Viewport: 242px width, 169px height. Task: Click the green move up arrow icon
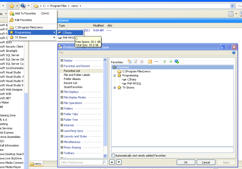coord(165,61)
